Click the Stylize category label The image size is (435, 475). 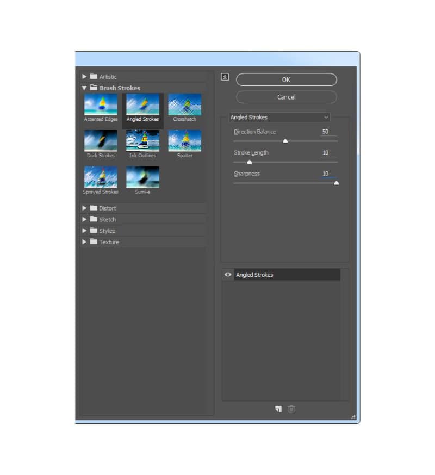(x=108, y=231)
